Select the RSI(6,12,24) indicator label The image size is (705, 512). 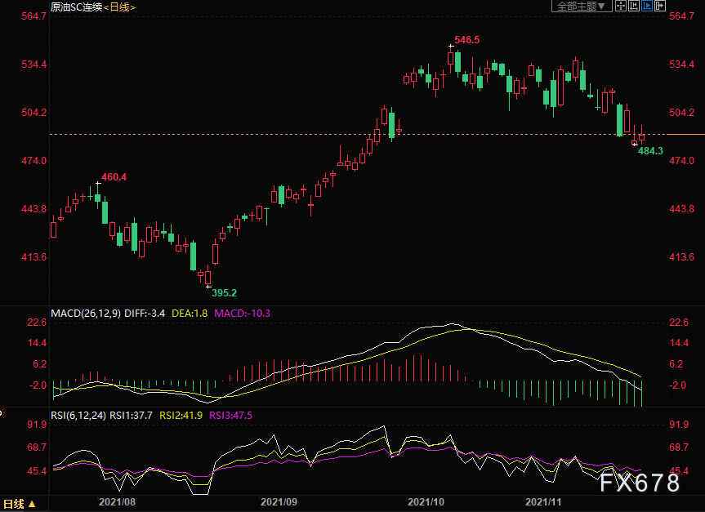[x=78, y=416]
